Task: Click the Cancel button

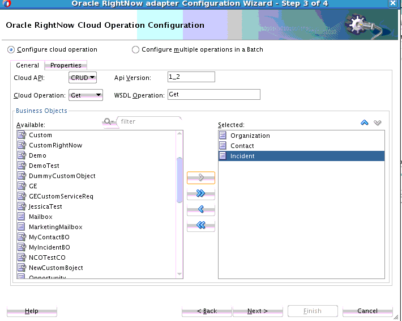Action: coord(367,311)
